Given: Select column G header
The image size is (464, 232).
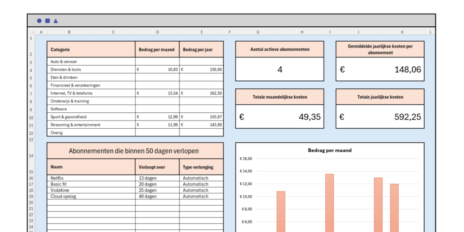Looking at the screenshot, I should 258,32.
